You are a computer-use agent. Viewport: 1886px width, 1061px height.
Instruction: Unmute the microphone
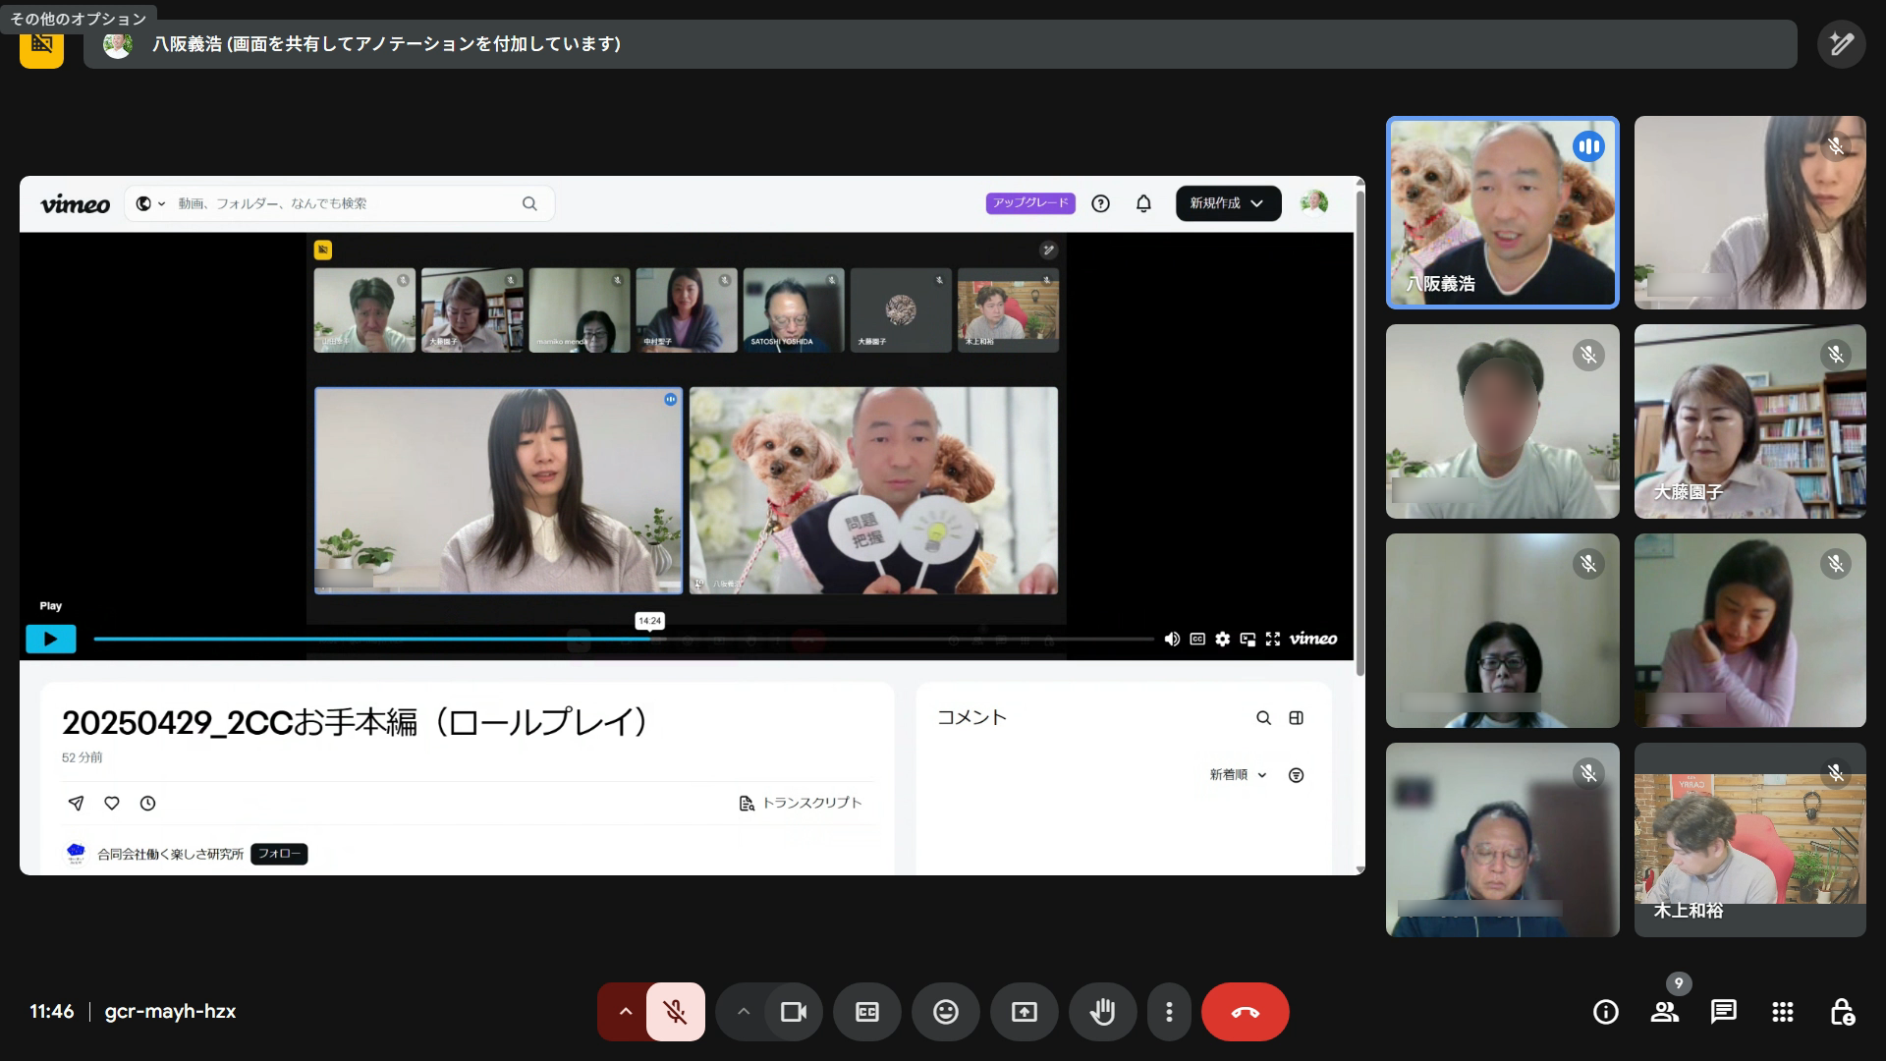pos(675,1012)
